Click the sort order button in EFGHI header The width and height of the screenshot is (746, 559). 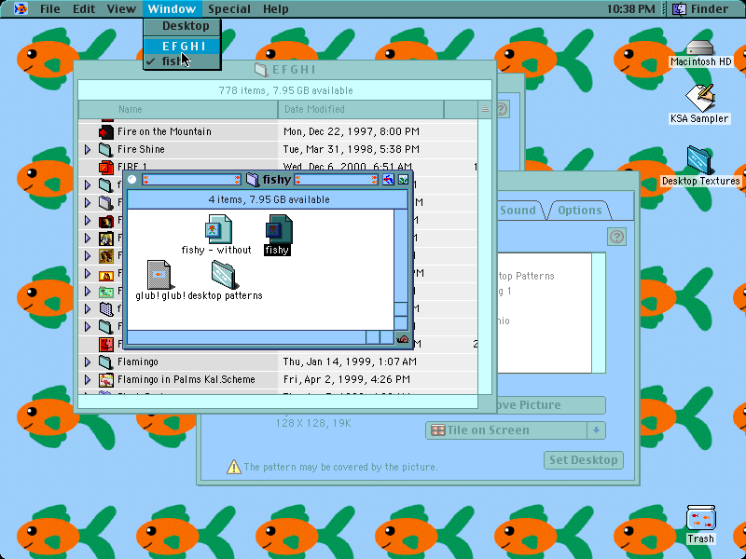point(484,109)
